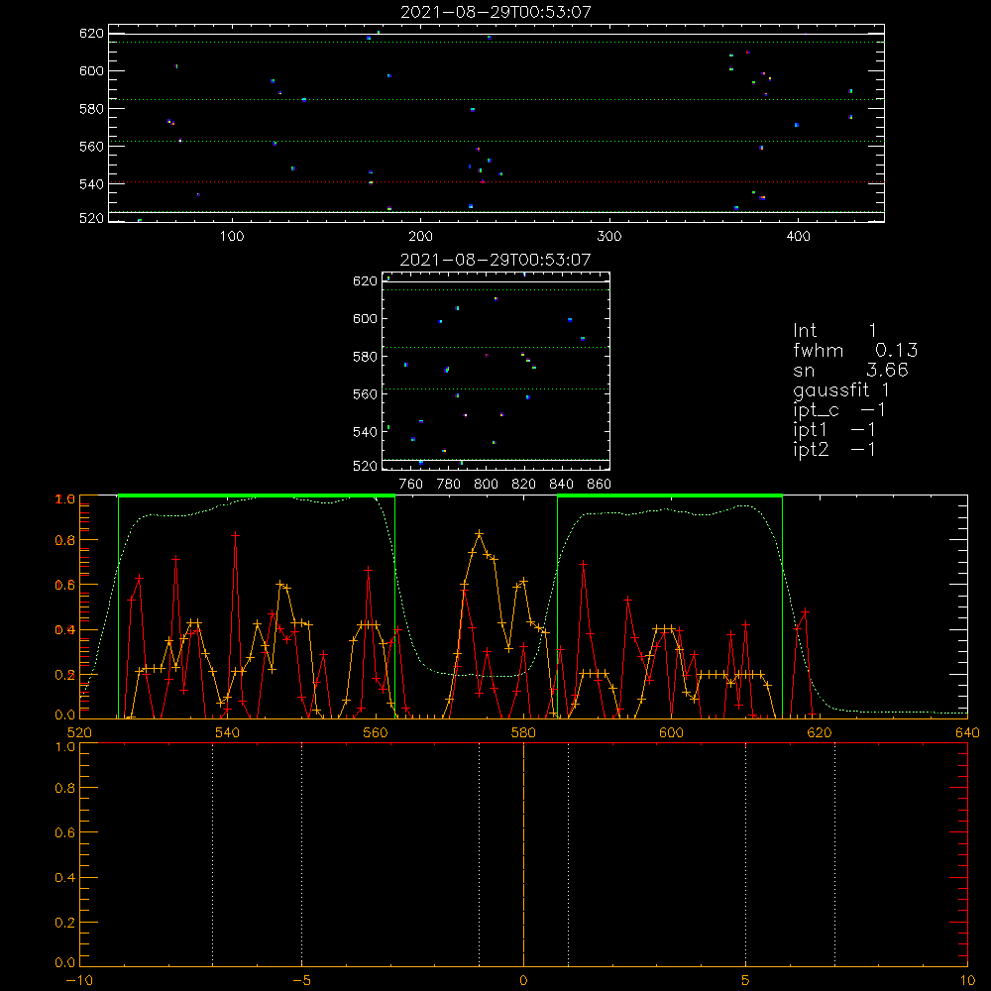The height and width of the screenshot is (991, 991).
Task: Click x-axis label 200 on the wide scatter plot
Action: click(x=420, y=237)
